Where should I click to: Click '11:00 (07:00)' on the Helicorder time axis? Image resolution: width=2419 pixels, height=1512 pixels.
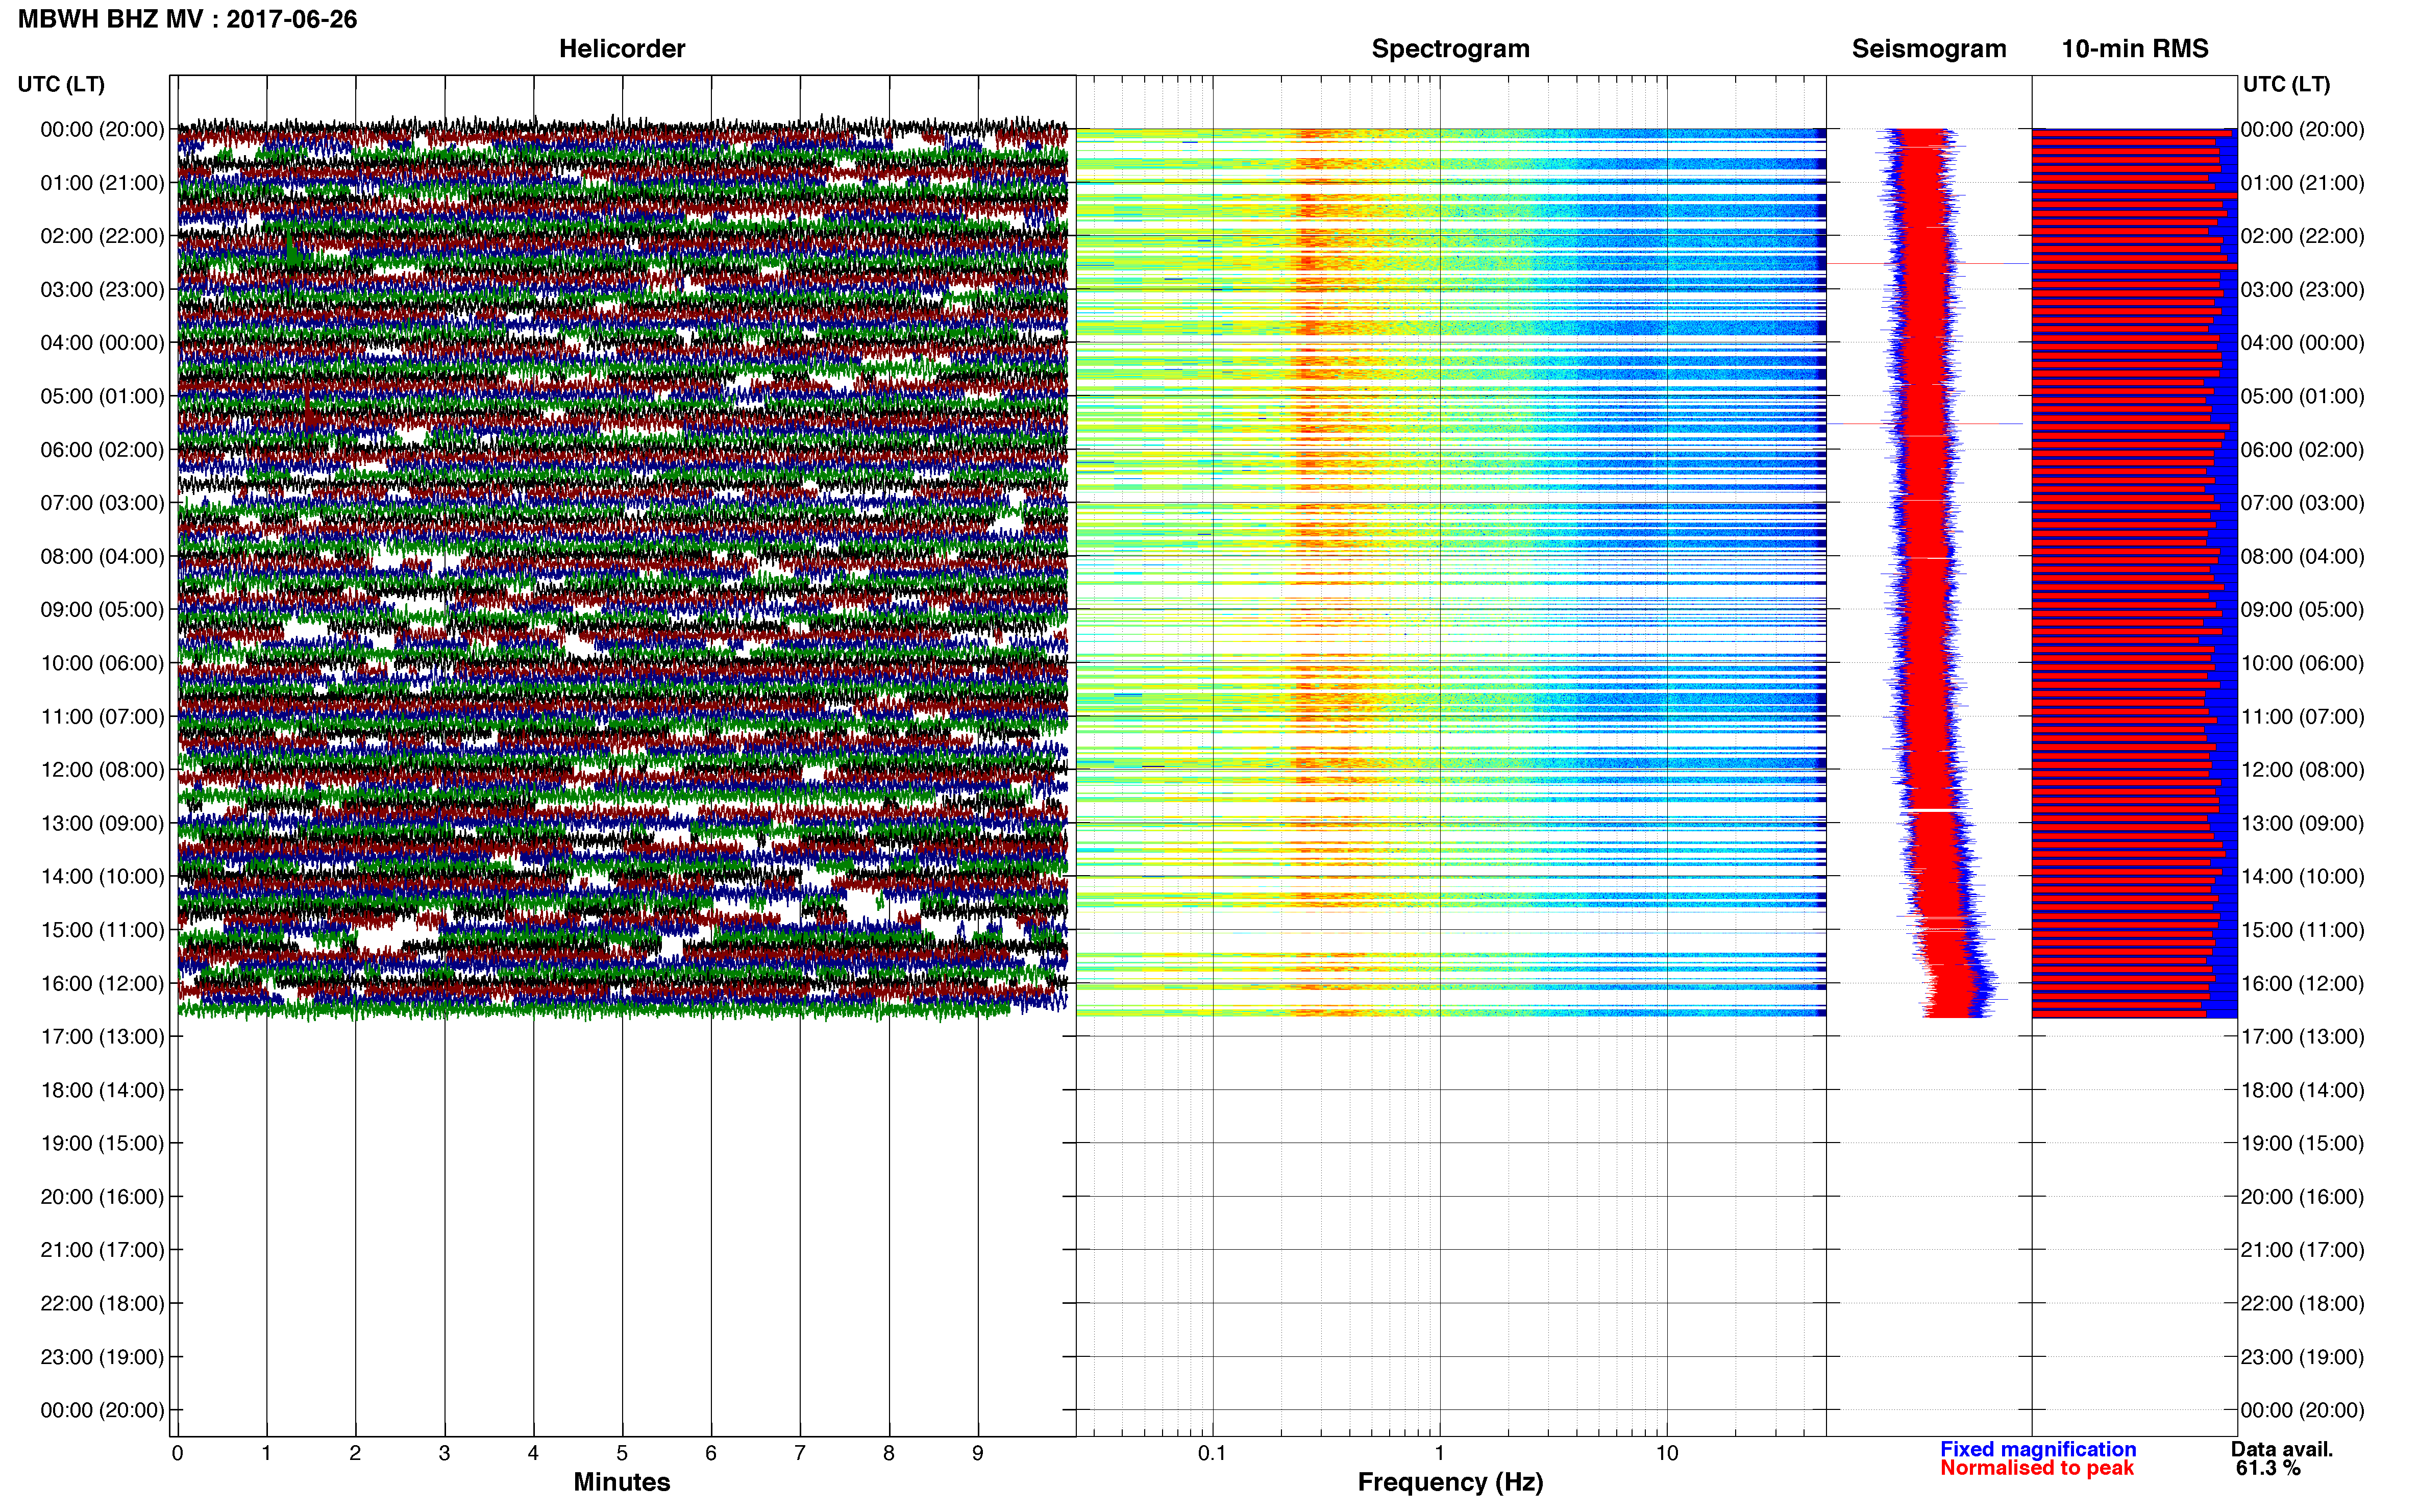tap(102, 717)
